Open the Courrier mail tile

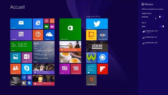coord(21,24)
